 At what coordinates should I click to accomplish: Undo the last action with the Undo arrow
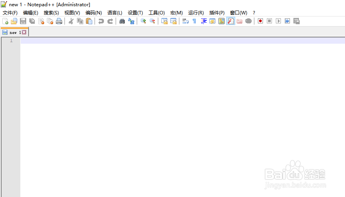(101, 21)
